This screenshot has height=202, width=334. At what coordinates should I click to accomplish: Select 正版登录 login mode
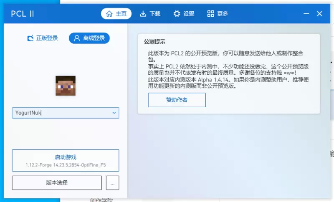pyautogui.click(x=43, y=38)
